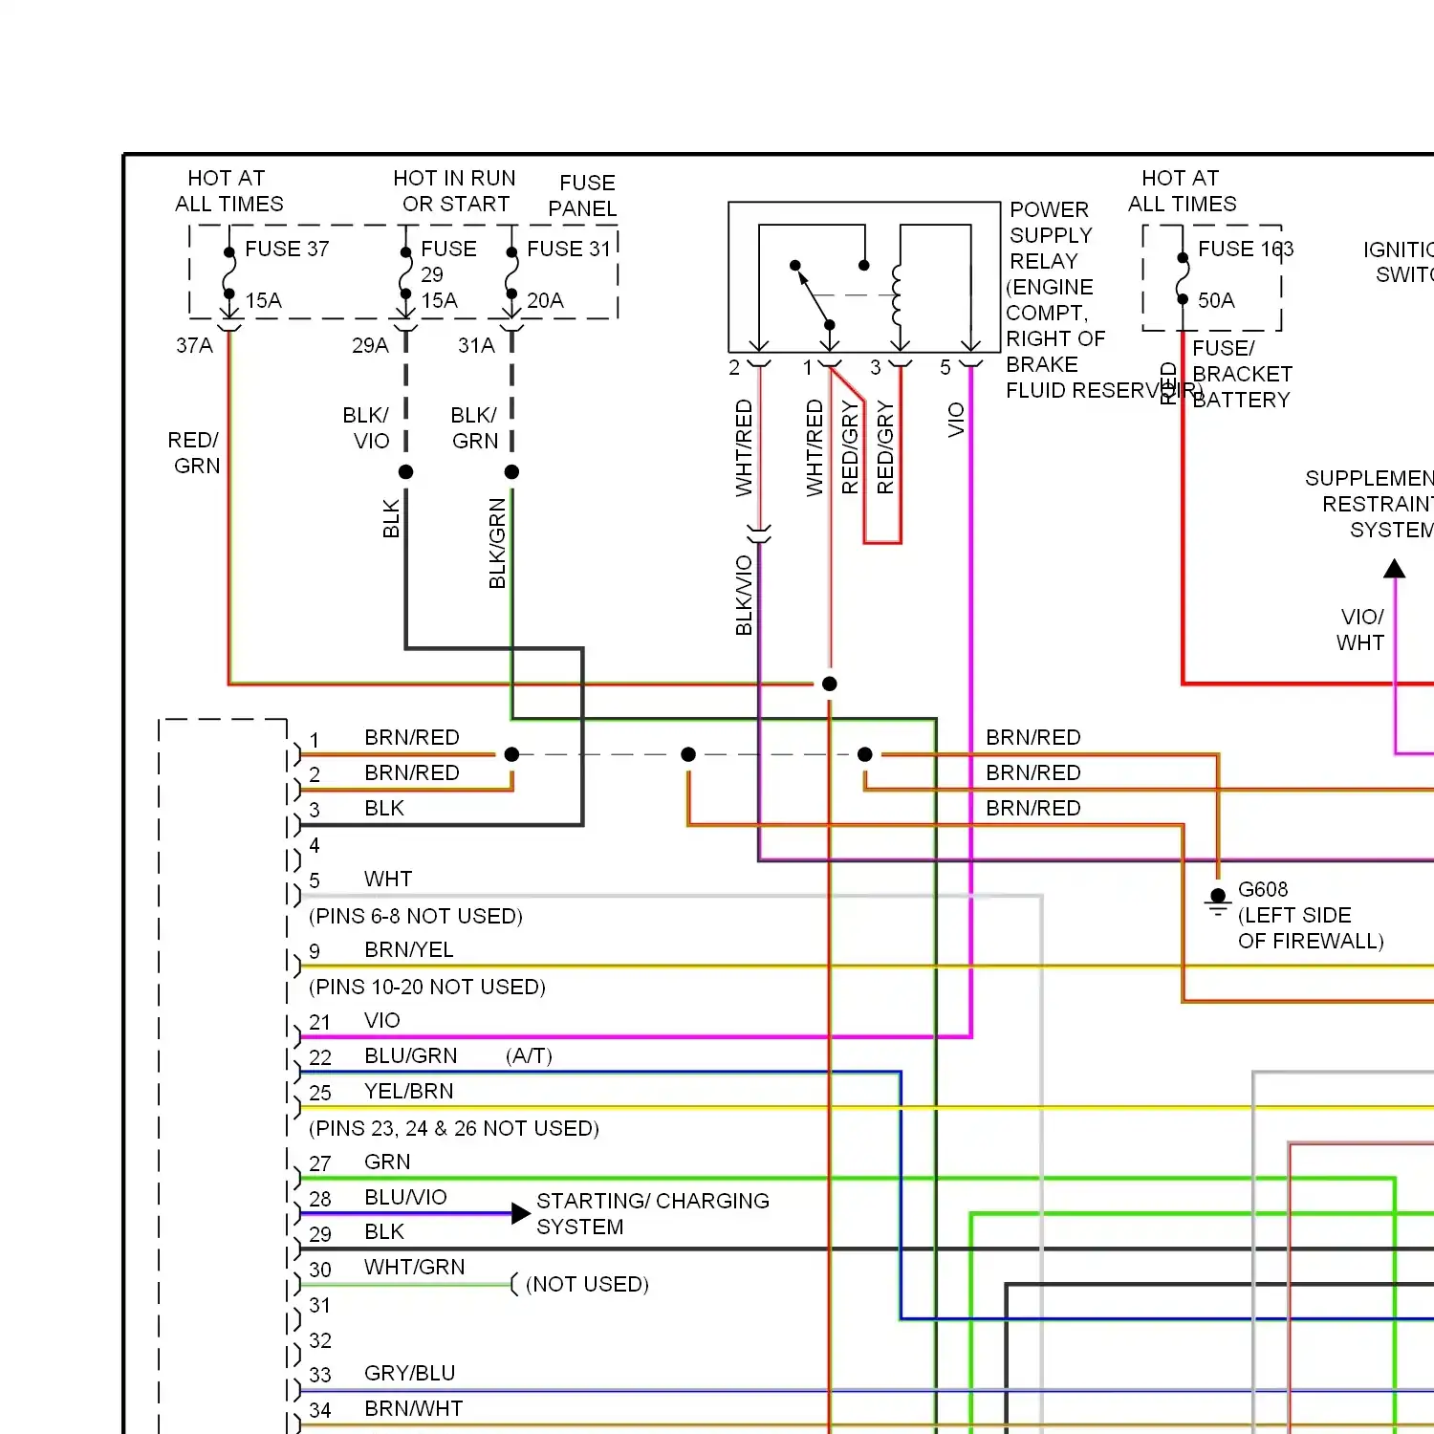Select the "FUSE 31" label
This screenshot has width=1434, height=1434.
(x=569, y=250)
